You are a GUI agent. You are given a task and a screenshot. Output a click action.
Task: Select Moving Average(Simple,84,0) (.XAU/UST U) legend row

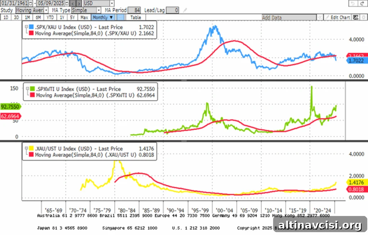coord(92,155)
